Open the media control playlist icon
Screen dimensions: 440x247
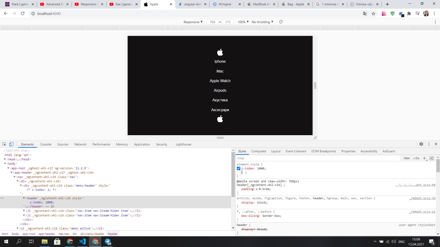417,14
